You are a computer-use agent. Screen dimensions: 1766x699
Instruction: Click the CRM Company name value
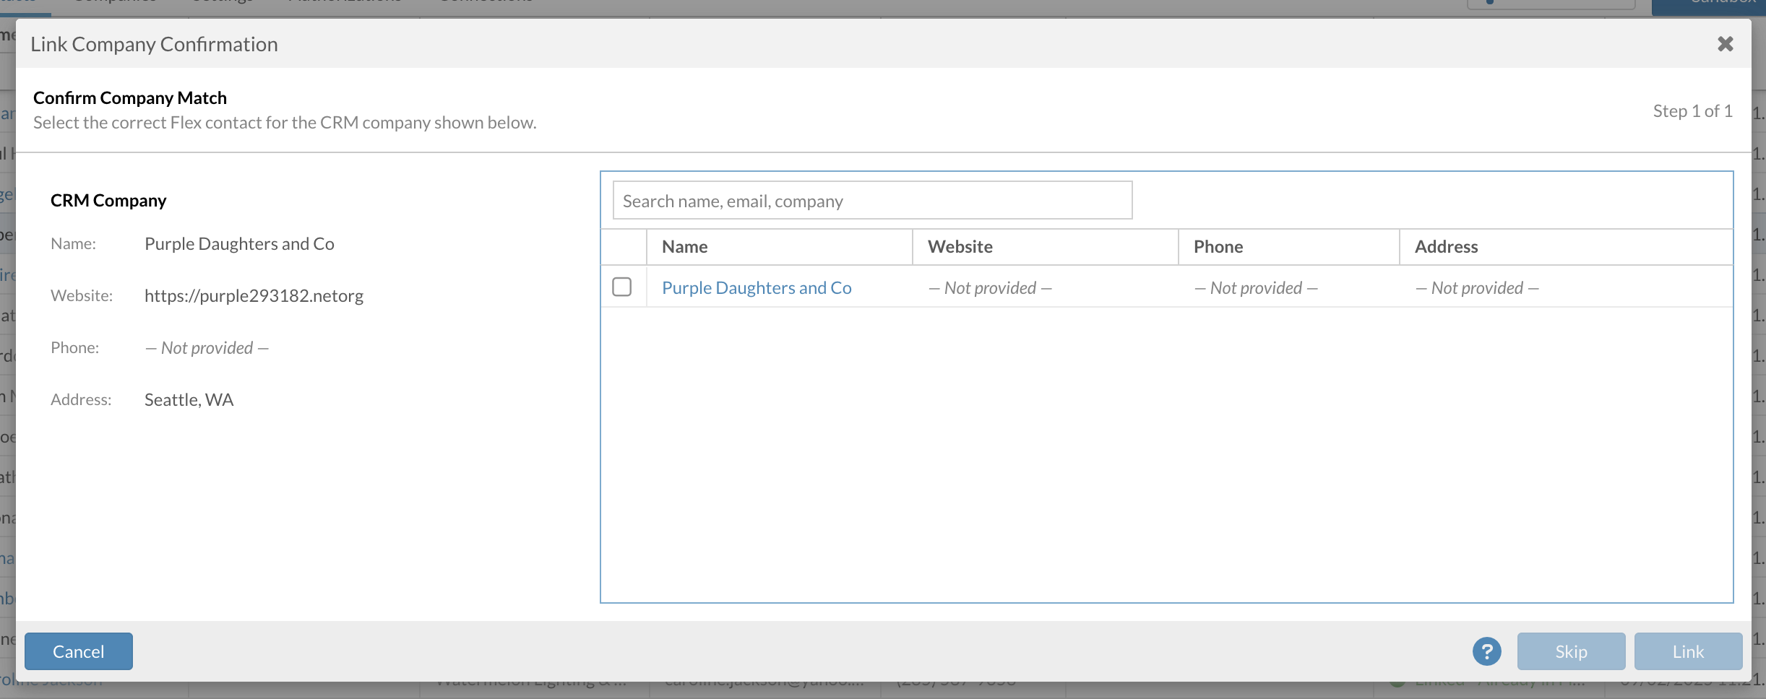[239, 244]
